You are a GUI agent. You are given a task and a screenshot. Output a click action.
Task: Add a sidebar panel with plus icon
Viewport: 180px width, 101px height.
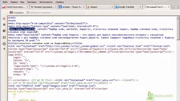[x=4, y=49]
